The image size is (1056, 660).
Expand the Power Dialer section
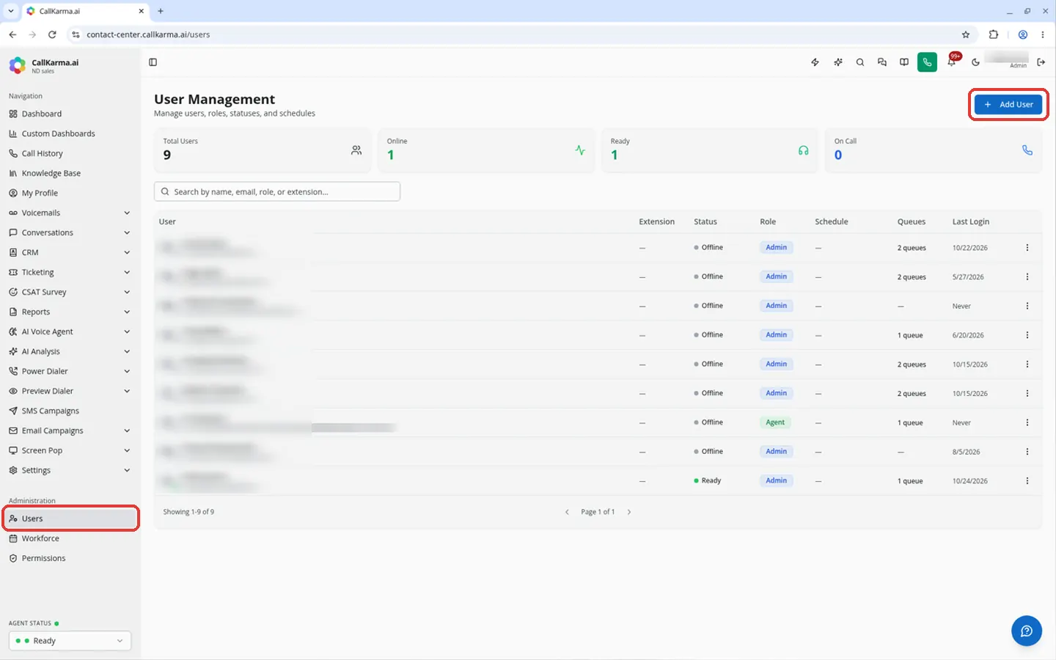point(70,371)
